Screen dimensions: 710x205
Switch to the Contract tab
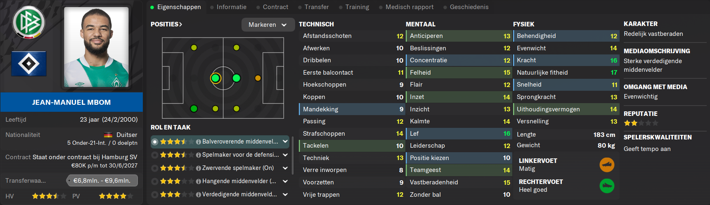click(275, 7)
